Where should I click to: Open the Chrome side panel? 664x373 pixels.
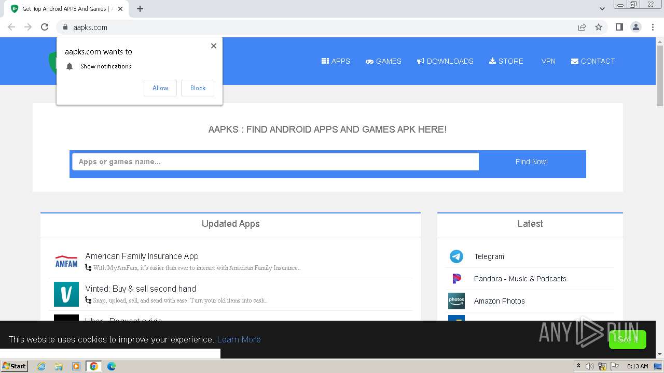pyautogui.click(x=619, y=27)
